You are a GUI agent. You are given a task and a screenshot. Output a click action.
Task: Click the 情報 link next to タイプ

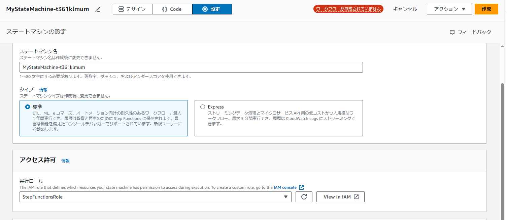pos(43,90)
